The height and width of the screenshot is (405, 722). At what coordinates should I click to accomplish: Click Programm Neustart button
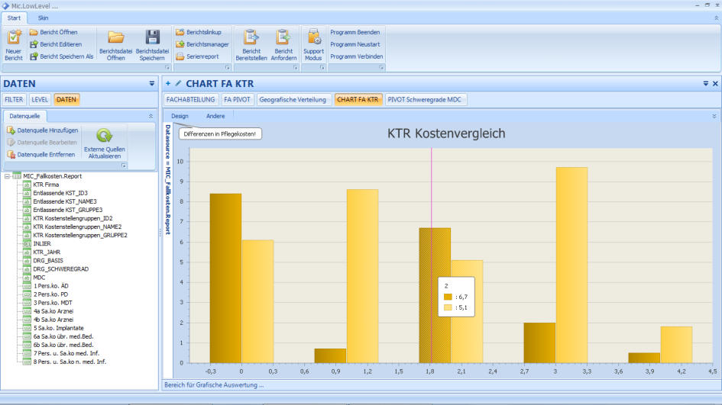pos(356,44)
